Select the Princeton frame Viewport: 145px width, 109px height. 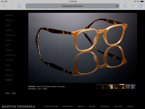pos(10,35)
